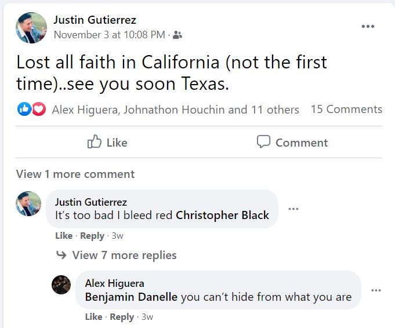Viewport: 395px width, 328px height.
Task: Like Justin Gutierrez's comment
Action: pyautogui.click(x=64, y=236)
